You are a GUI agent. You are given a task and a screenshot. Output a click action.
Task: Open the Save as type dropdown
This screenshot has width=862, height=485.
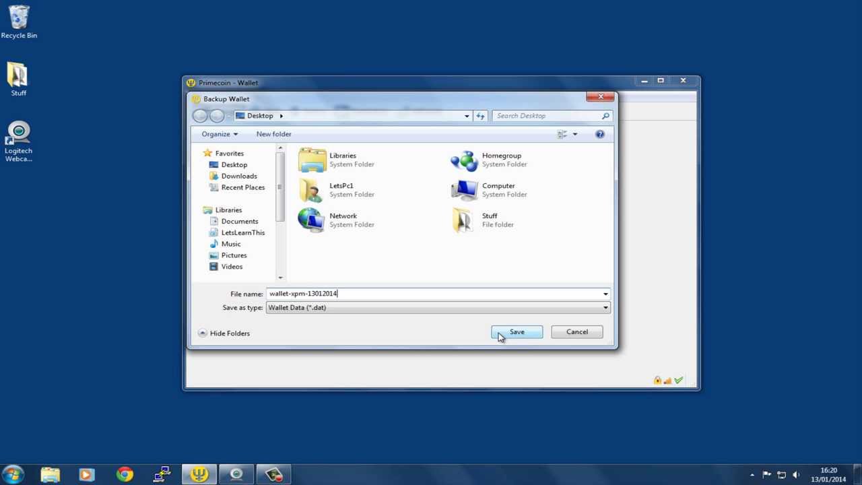click(x=605, y=308)
